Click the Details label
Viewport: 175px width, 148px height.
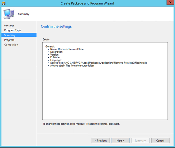46,40
